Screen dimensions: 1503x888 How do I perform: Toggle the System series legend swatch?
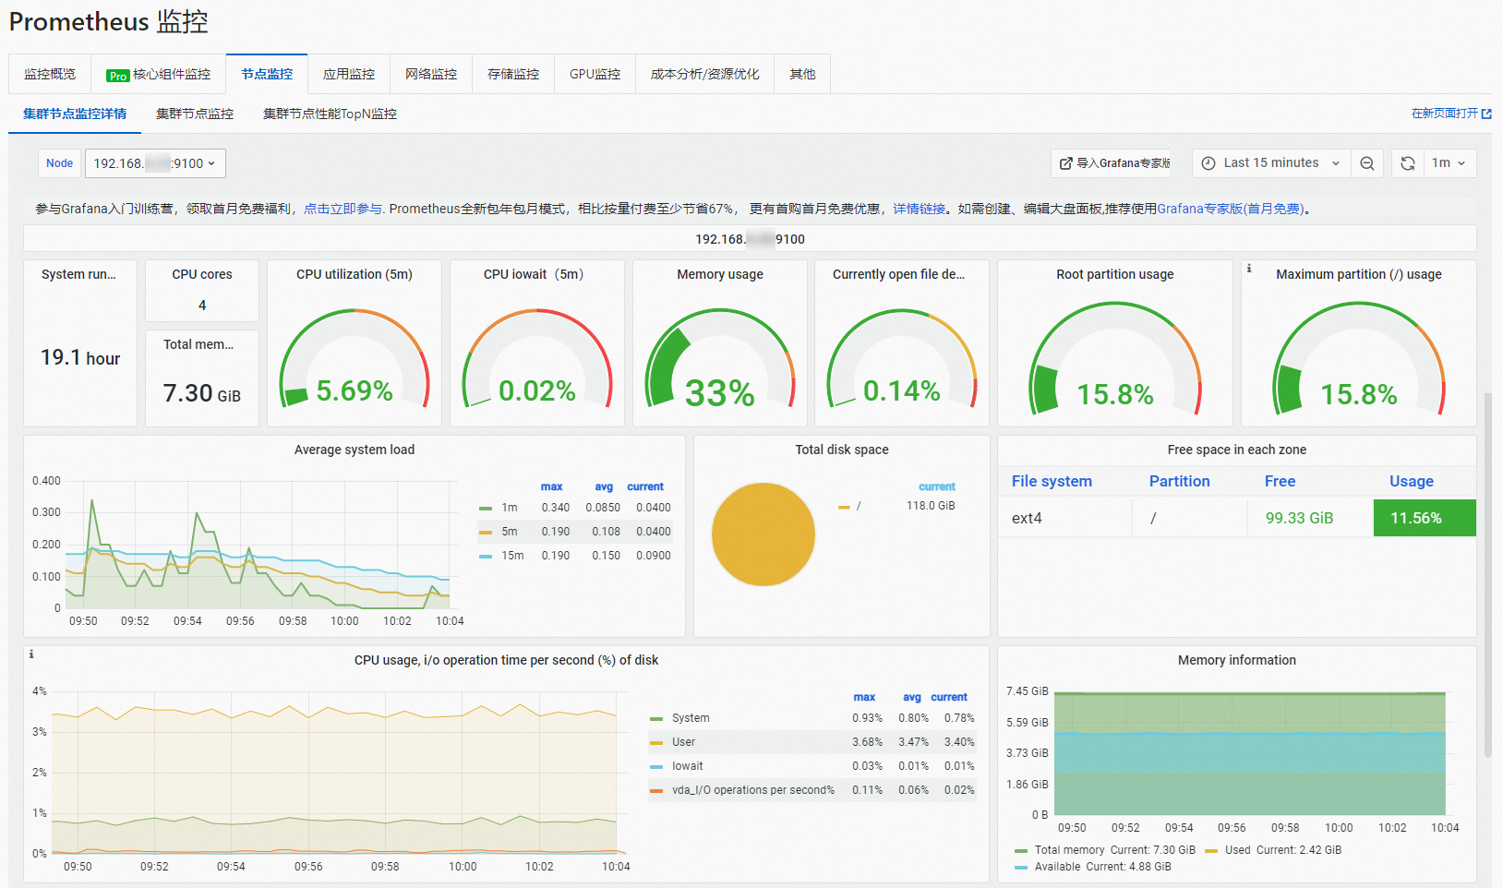[x=656, y=718]
